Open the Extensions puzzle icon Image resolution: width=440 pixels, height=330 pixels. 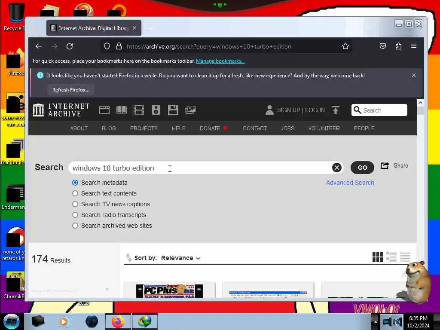tap(398, 46)
